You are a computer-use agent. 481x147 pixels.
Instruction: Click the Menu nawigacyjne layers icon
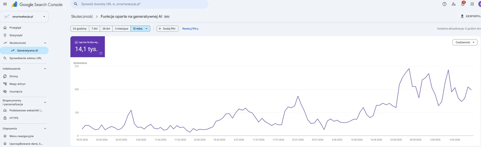5,136
